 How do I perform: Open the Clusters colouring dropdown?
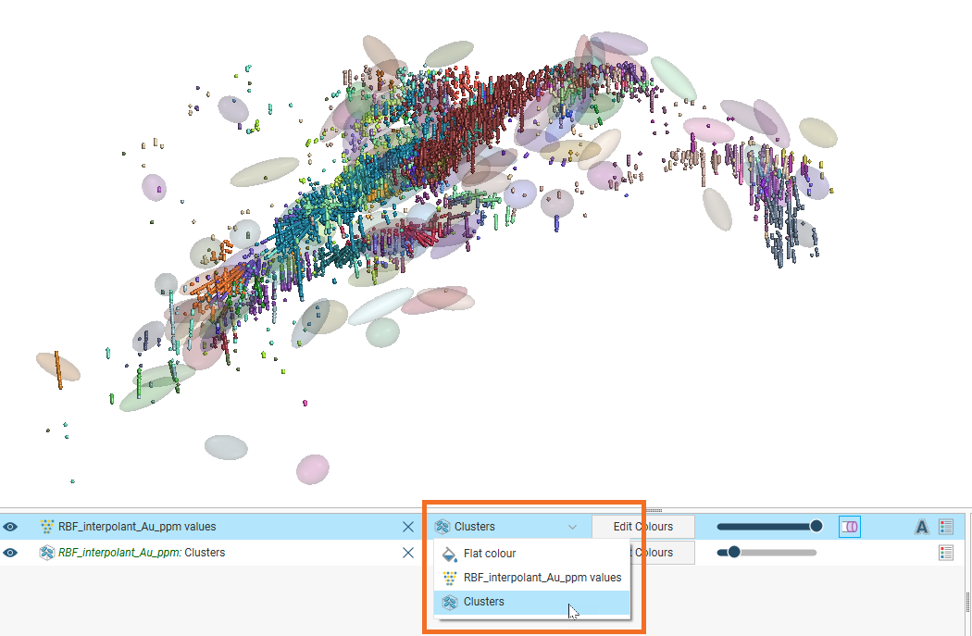click(x=507, y=527)
